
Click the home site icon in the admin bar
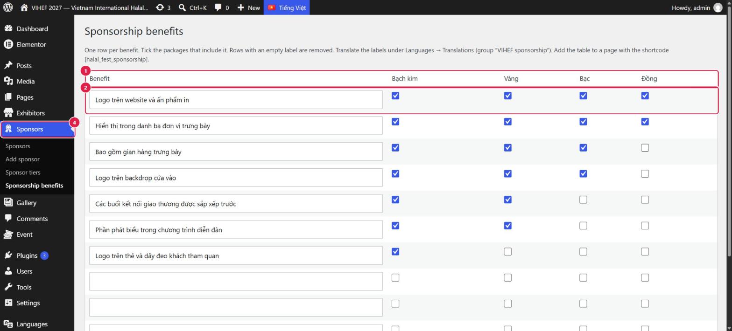(x=24, y=7)
